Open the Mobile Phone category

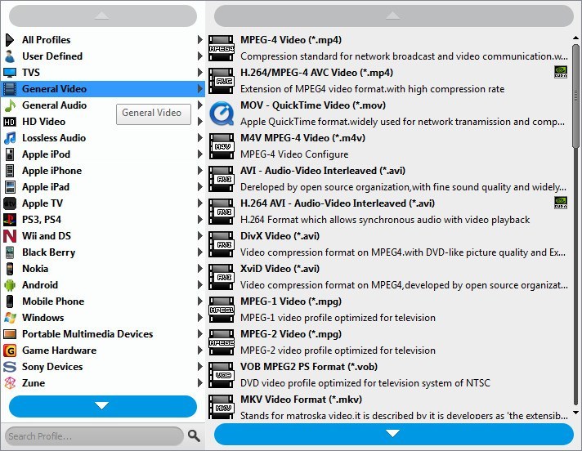tap(103, 301)
